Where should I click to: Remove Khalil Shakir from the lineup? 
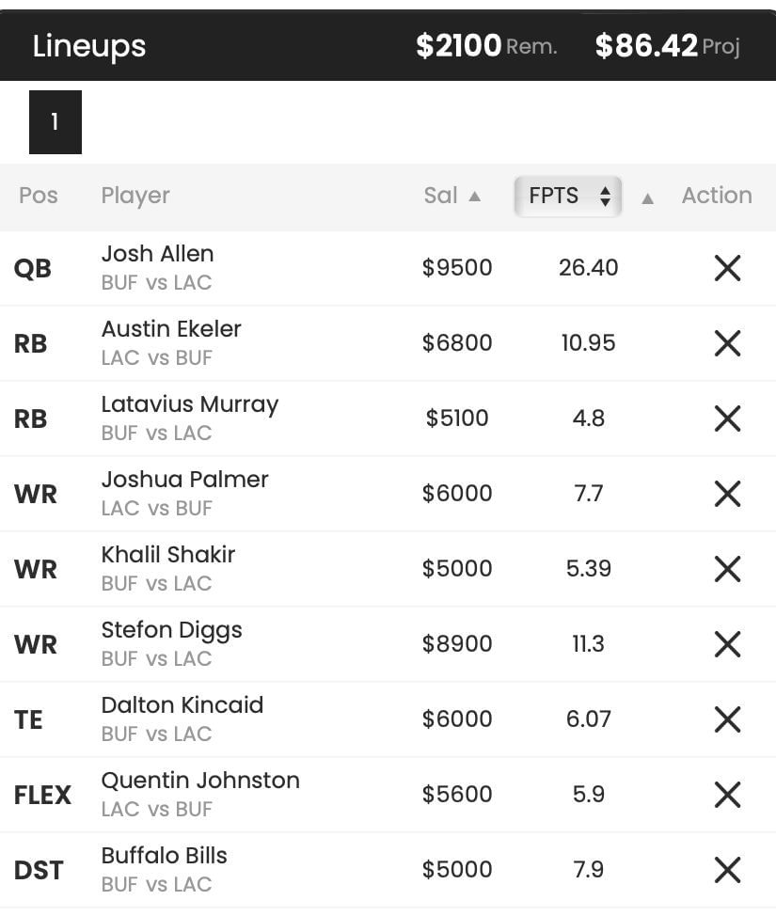[727, 569]
